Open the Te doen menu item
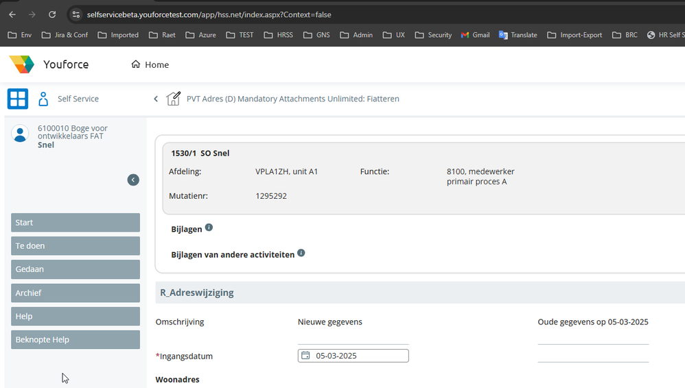685x388 pixels. click(x=76, y=246)
